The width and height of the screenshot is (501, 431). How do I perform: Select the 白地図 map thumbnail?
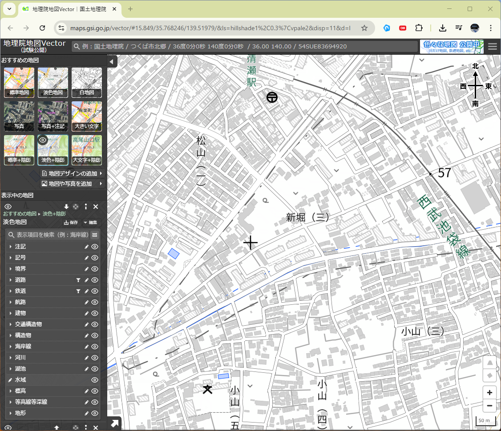click(87, 82)
